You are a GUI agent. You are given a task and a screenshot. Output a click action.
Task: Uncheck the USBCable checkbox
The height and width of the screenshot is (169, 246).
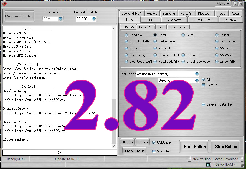pyautogui.click(x=153, y=142)
